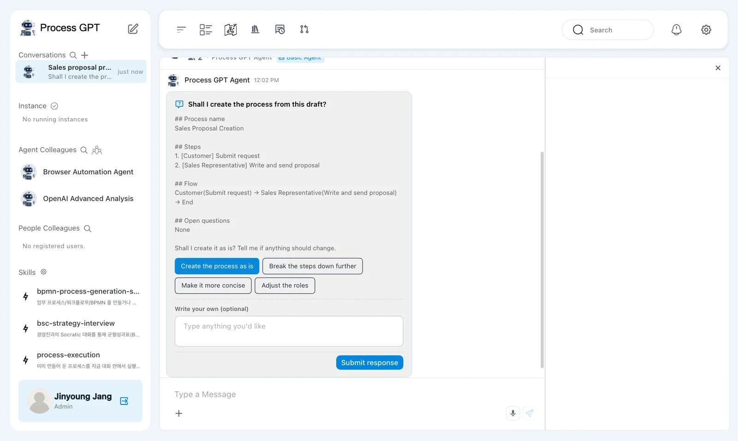Choose 'Break the steps down further'
The image size is (738, 441).
[x=313, y=266]
